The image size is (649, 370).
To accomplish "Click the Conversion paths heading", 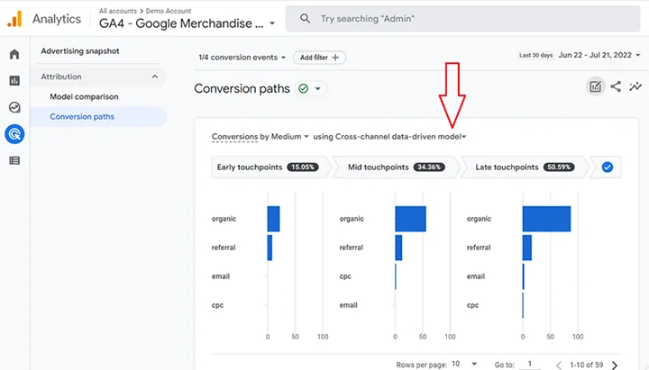I will click(x=242, y=88).
